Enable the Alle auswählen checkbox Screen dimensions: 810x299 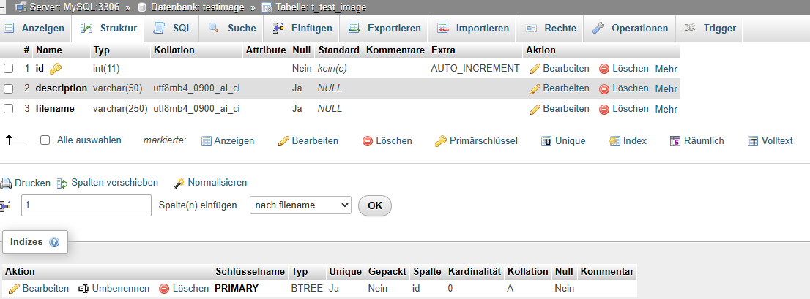45,140
